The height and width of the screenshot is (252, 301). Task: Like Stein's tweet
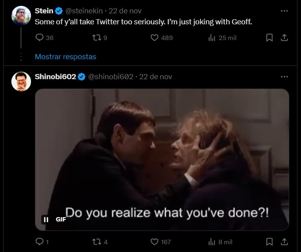[155, 38]
